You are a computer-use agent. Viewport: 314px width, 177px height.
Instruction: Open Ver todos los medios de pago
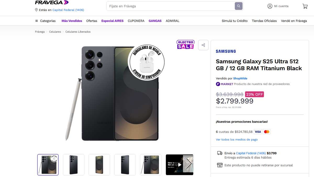coord(237,140)
